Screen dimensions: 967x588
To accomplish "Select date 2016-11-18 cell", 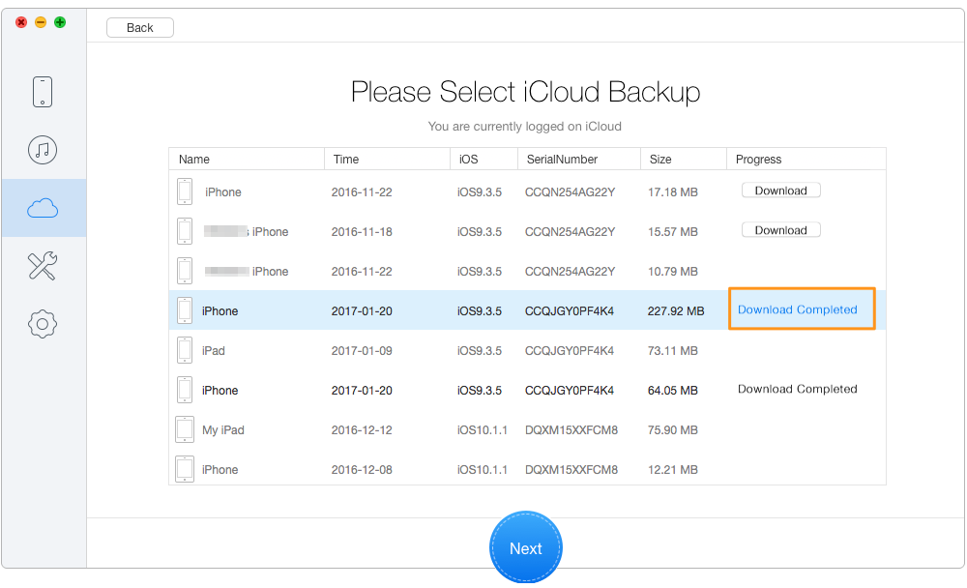I will (x=362, y=232).
